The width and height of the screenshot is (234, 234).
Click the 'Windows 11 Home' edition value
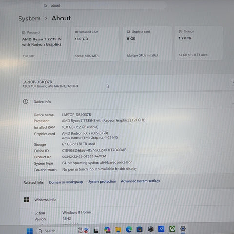(x=77, y=212)
